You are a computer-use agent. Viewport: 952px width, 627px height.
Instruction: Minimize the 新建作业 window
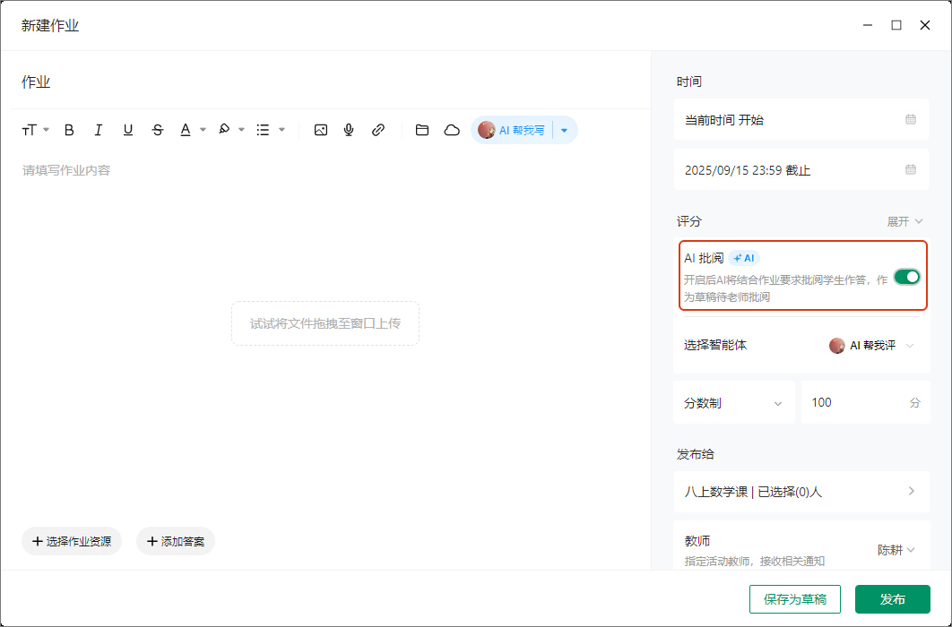click(868, 25)
